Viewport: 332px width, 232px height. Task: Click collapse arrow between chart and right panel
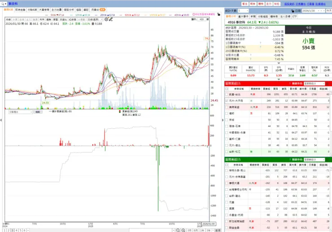[223, 120]
